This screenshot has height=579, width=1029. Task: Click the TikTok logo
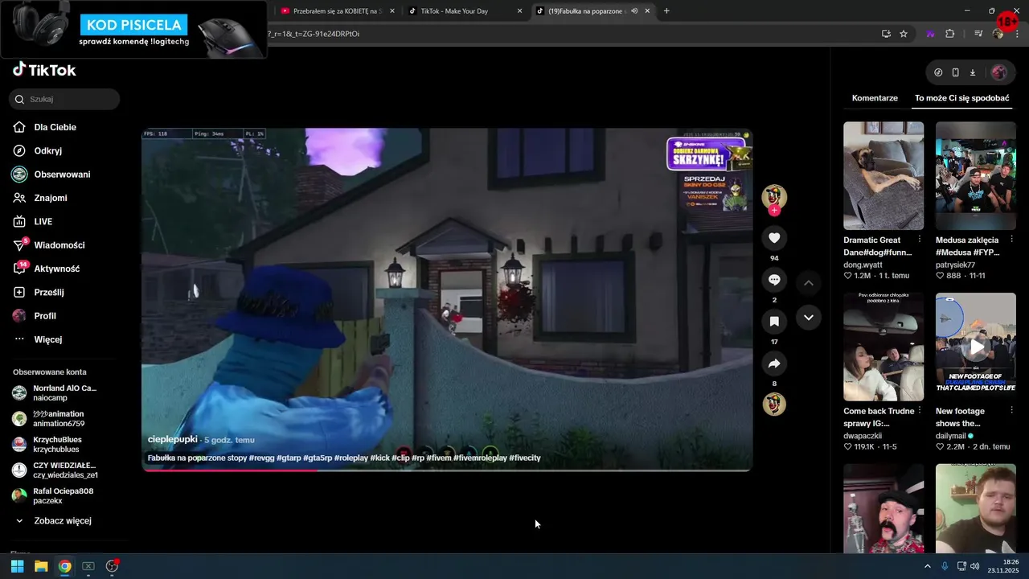tap(44, 70)
